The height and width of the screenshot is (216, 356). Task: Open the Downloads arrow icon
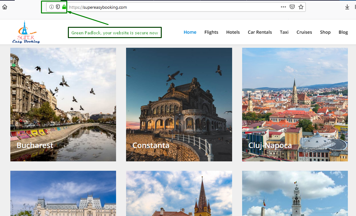347,7
